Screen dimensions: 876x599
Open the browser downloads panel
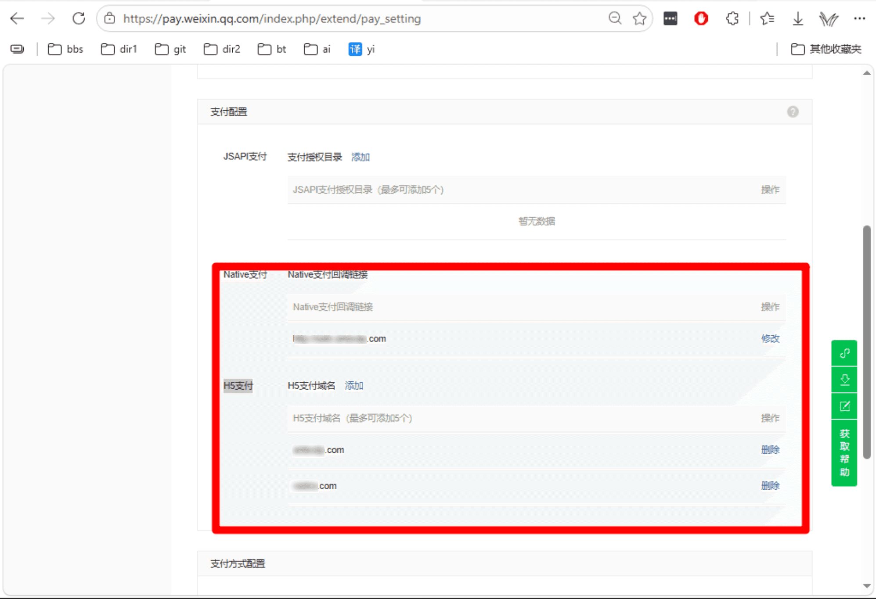click(x=798, y=18)
